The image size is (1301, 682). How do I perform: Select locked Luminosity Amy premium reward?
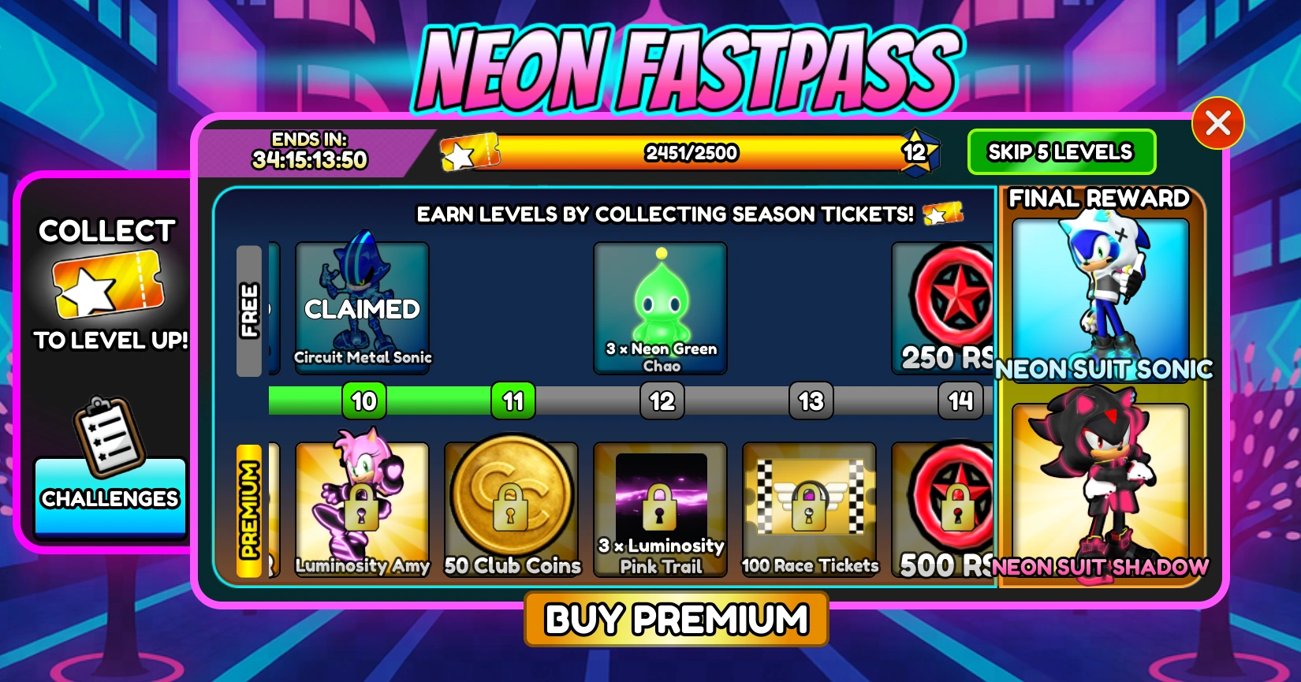pos(362,509)
